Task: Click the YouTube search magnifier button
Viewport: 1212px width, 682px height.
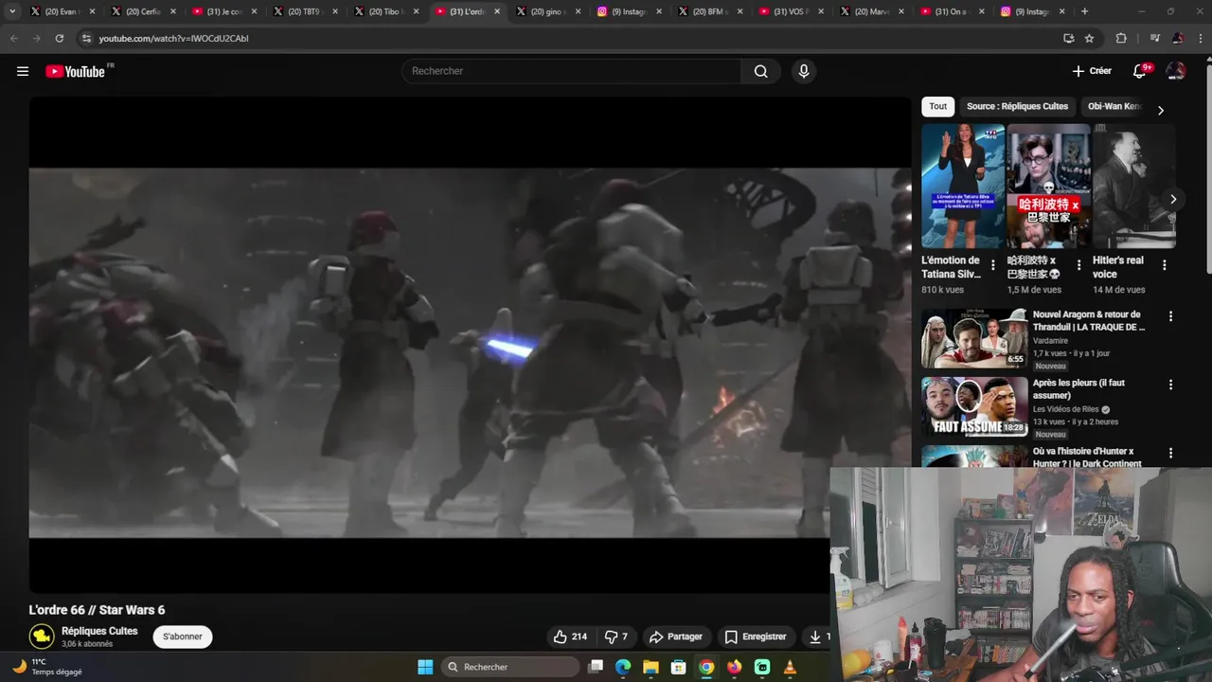Action: [x=760, y=71]
